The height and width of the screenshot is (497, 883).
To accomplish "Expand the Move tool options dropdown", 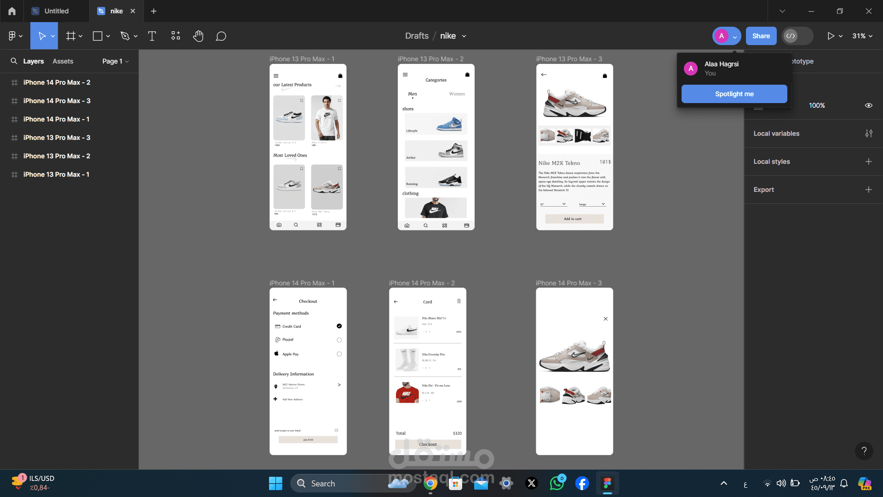I will [53, 36].
